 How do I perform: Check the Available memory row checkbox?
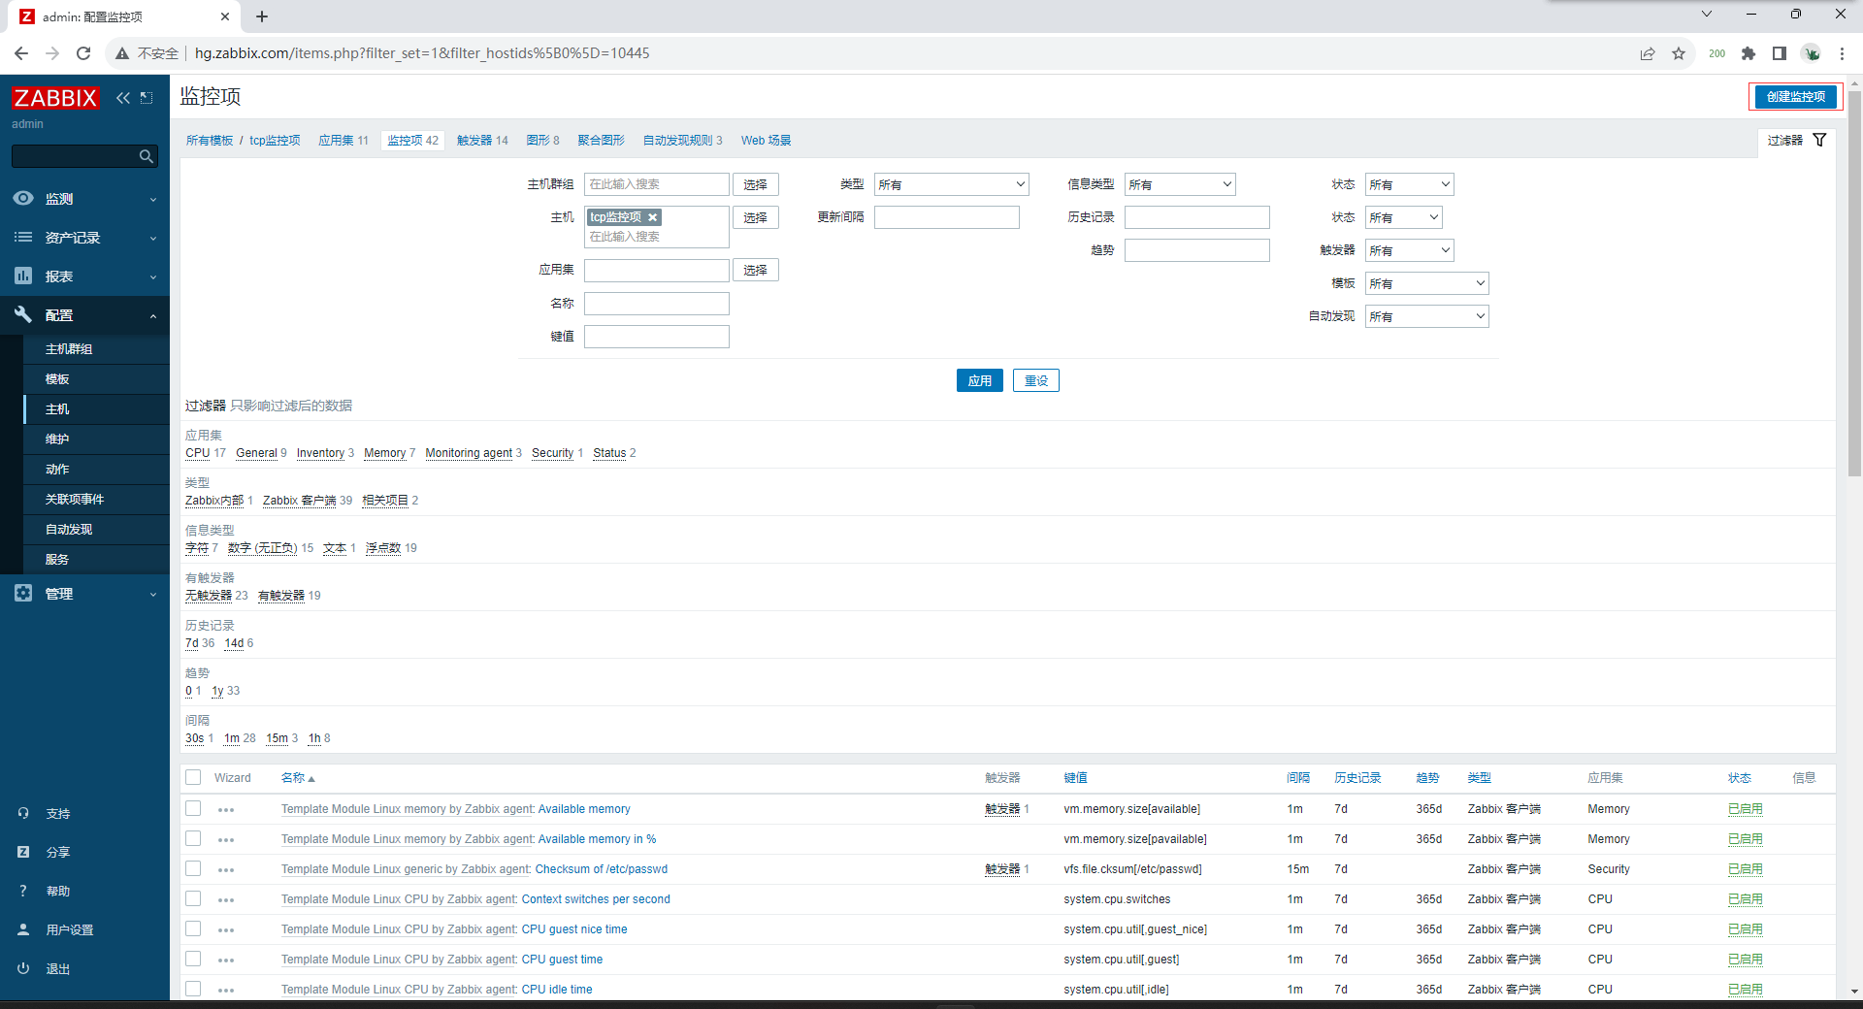[x=193, y=808]
